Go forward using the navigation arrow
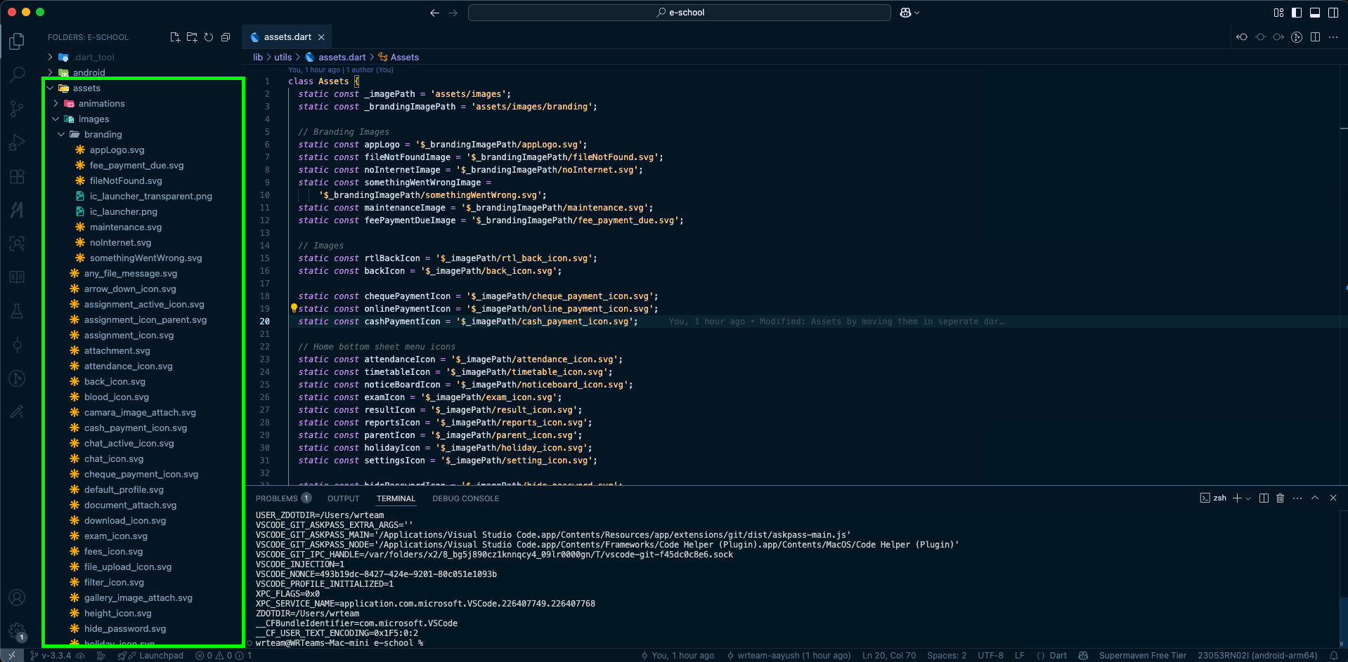The width and height of the screenshot is (1348, 662). coord(453,13)
